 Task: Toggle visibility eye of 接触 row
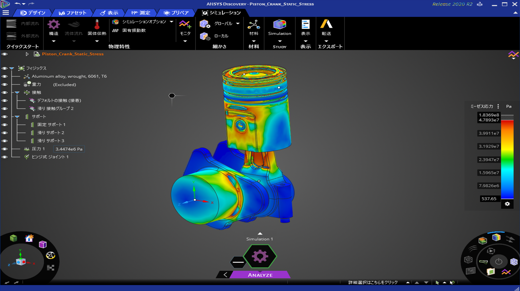5,93
